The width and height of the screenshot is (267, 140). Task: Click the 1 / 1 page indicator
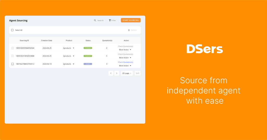click(x=138, y=73)
